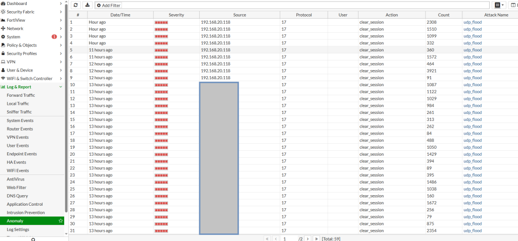Open VPN Events log
The width and height of the screenshot is (518, 241).
click(18, 137)
